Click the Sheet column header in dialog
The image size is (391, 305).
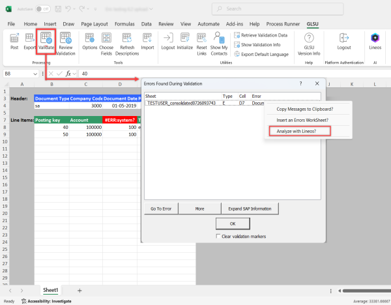[183, 96]
